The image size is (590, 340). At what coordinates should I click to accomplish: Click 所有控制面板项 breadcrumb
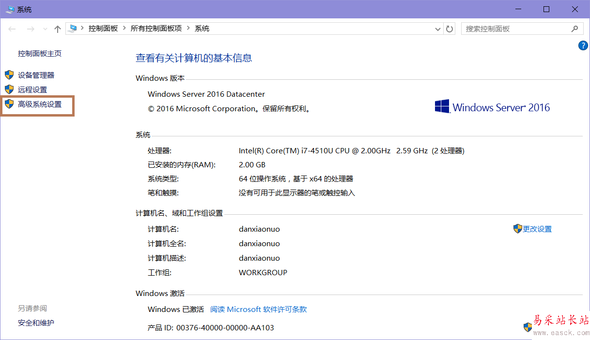coord(156,29)
